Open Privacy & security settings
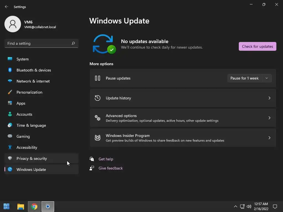Image resolution: width=283 pixels, height=212 pixels. pyautogui.click(x=41, y=158)
